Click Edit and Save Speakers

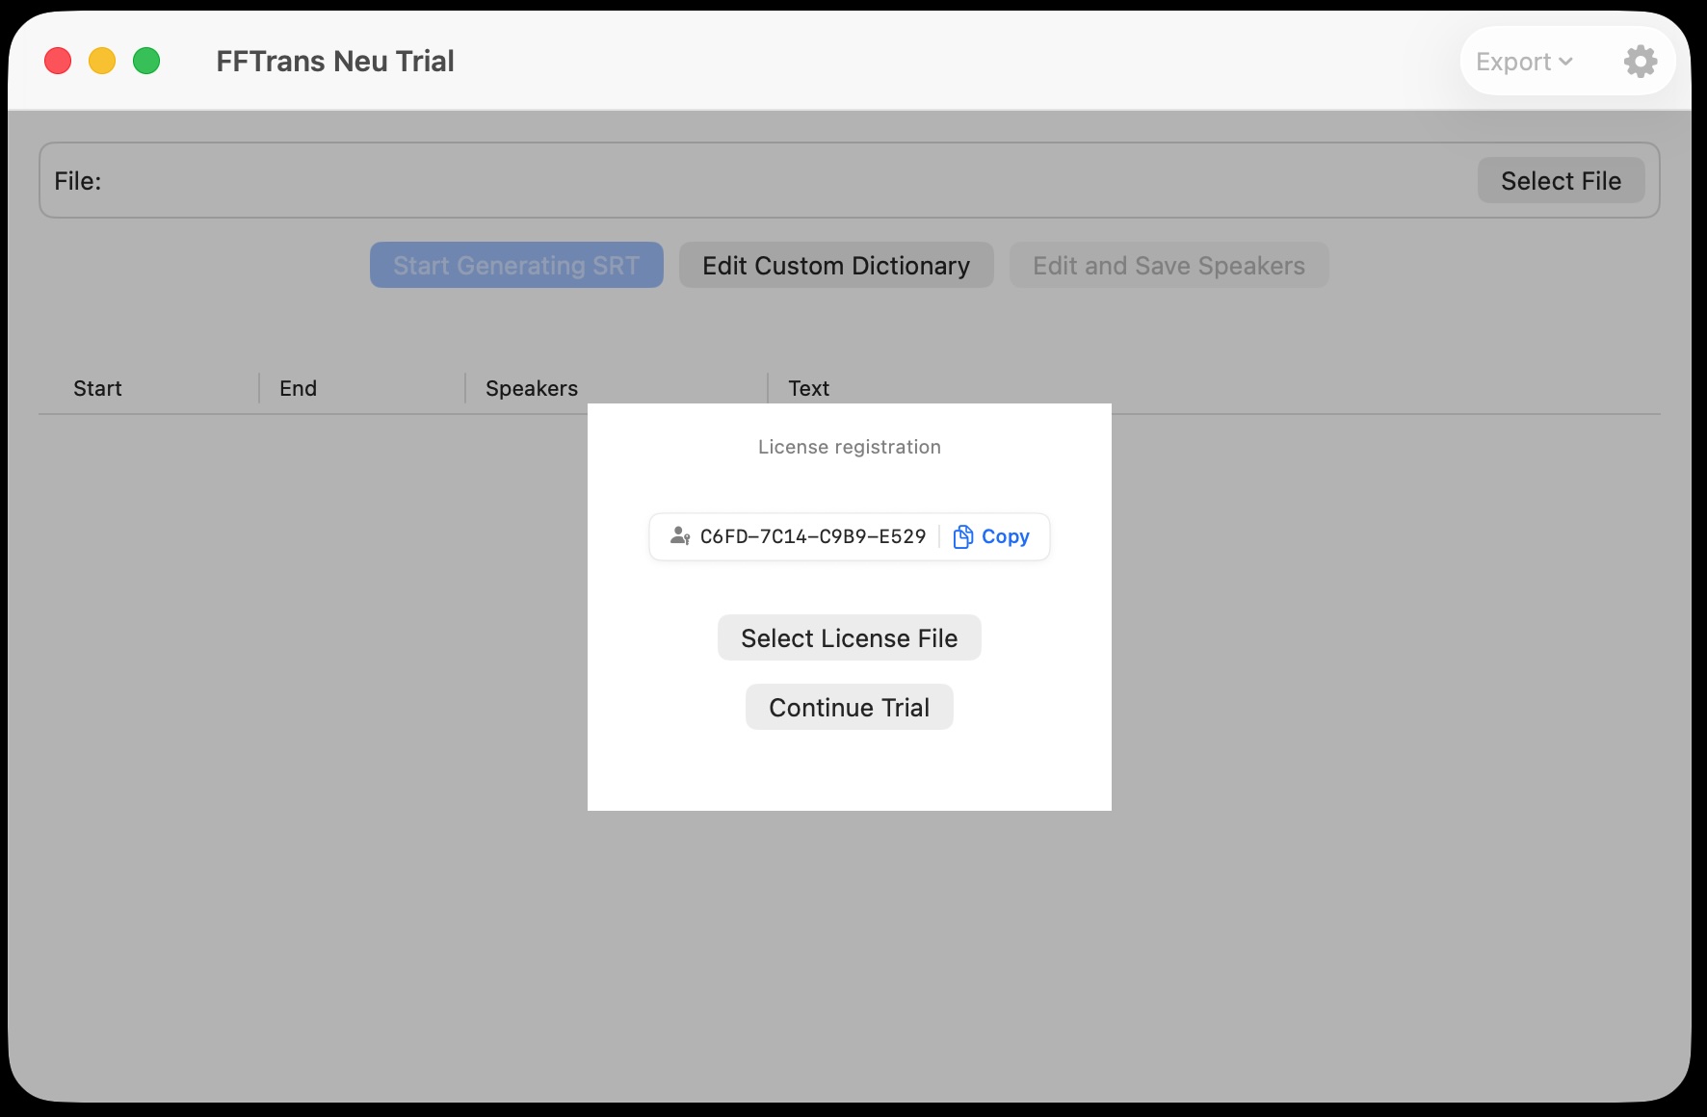pos(1169,265)
